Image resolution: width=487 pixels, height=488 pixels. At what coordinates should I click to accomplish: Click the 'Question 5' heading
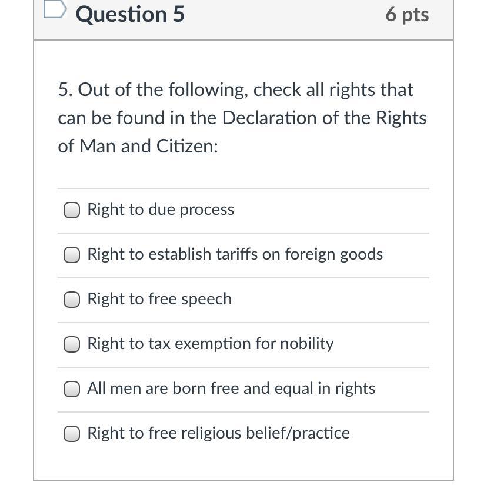click(x=130, y=14)
